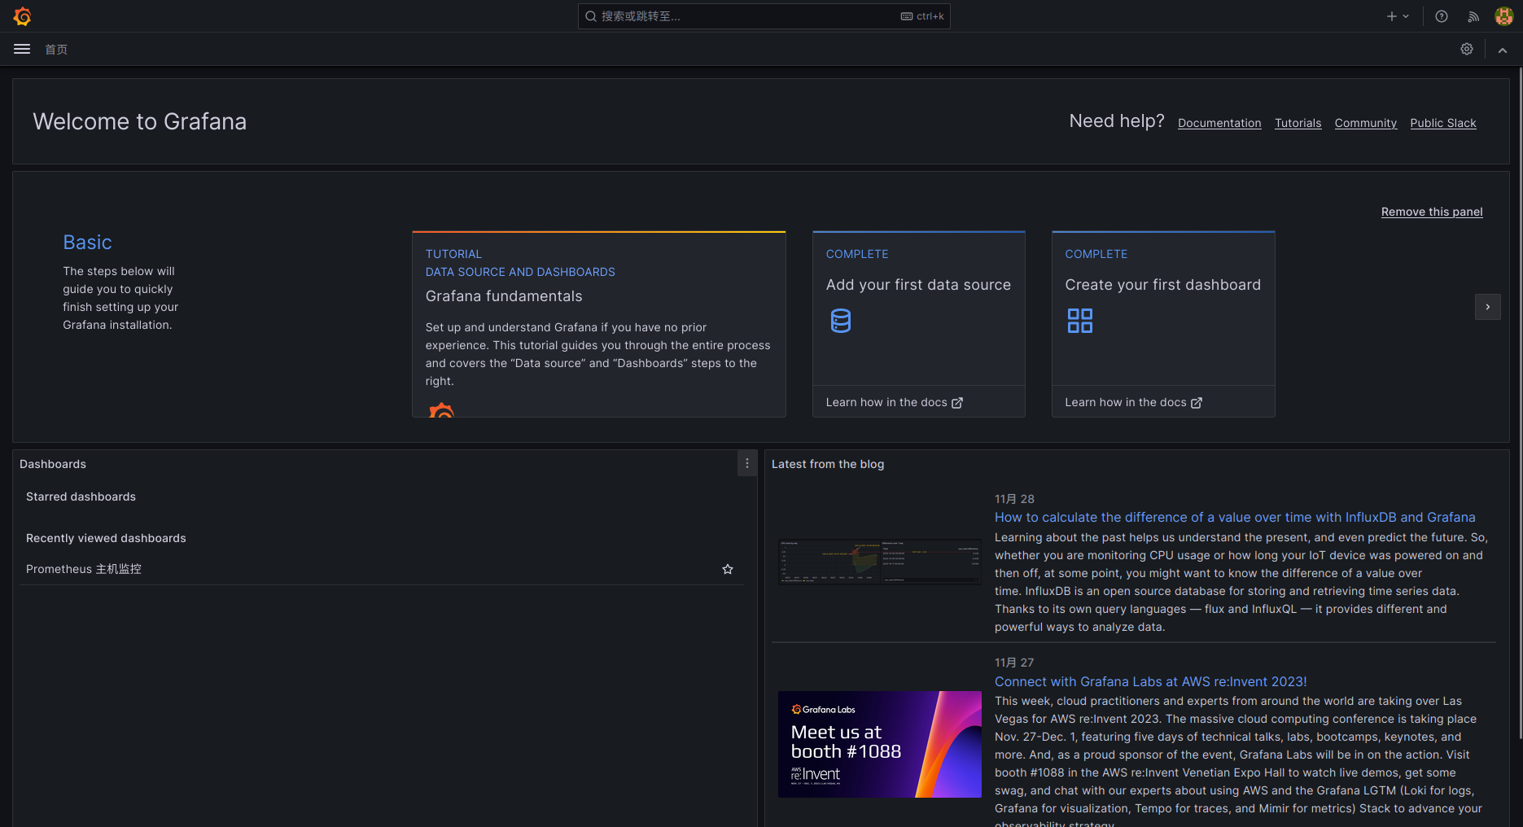Viewport: 1523px width, 827px height.
Task: Click the database icon in data source card
Action: point(841,321)
